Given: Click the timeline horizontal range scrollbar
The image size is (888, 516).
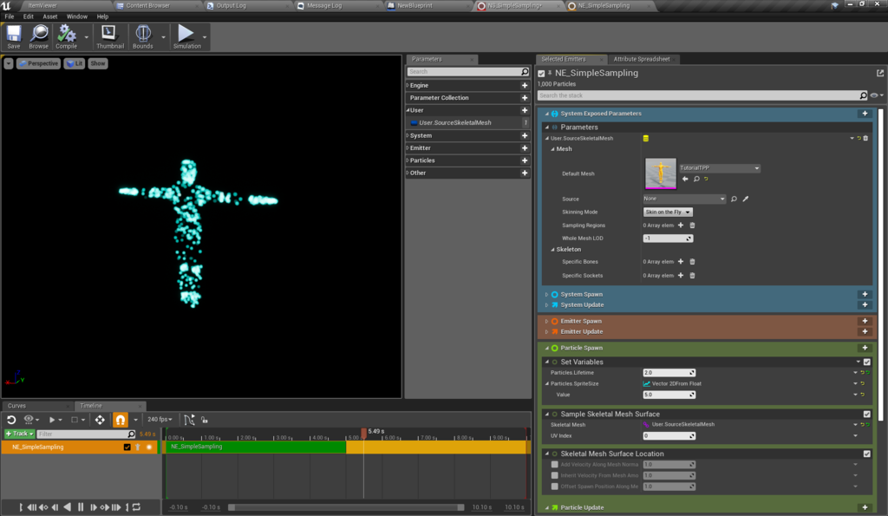Looking at the screenshot, I should pyautogui.click(x=346, y=507).
